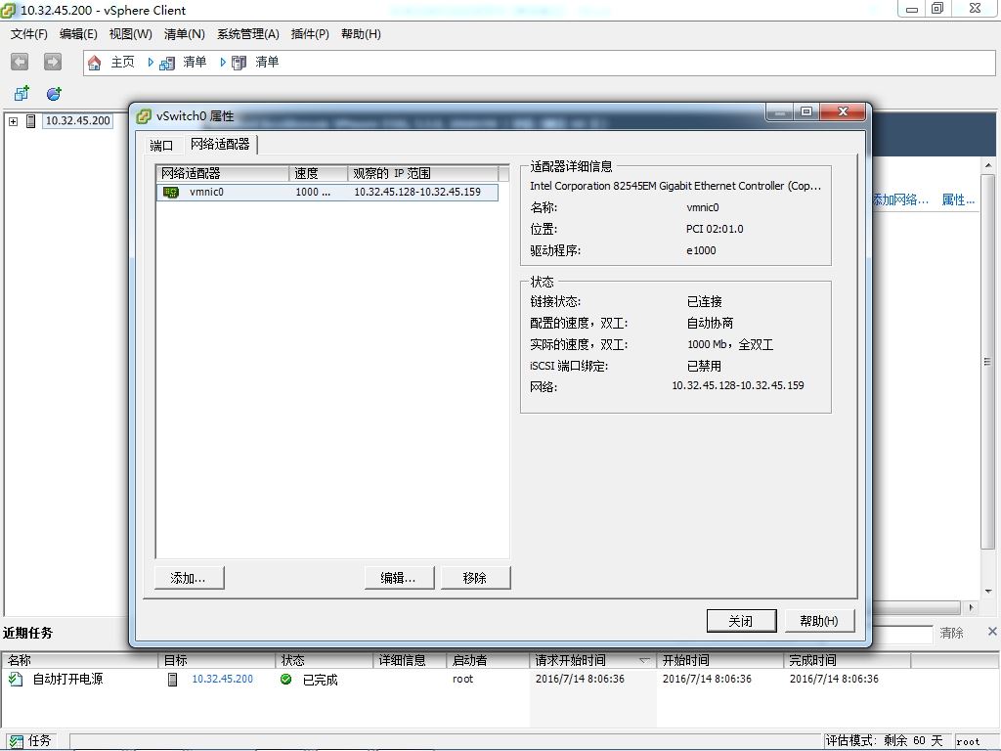This screenshot has width=1001, height=751.
Task: Click the main vertical scrollbar thumb
Action: 988,361
